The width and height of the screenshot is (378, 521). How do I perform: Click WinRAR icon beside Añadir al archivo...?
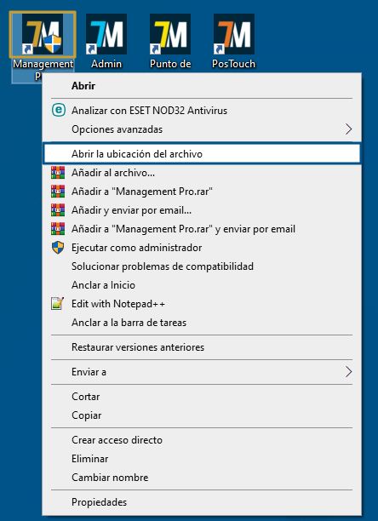(x=58, y=173)
